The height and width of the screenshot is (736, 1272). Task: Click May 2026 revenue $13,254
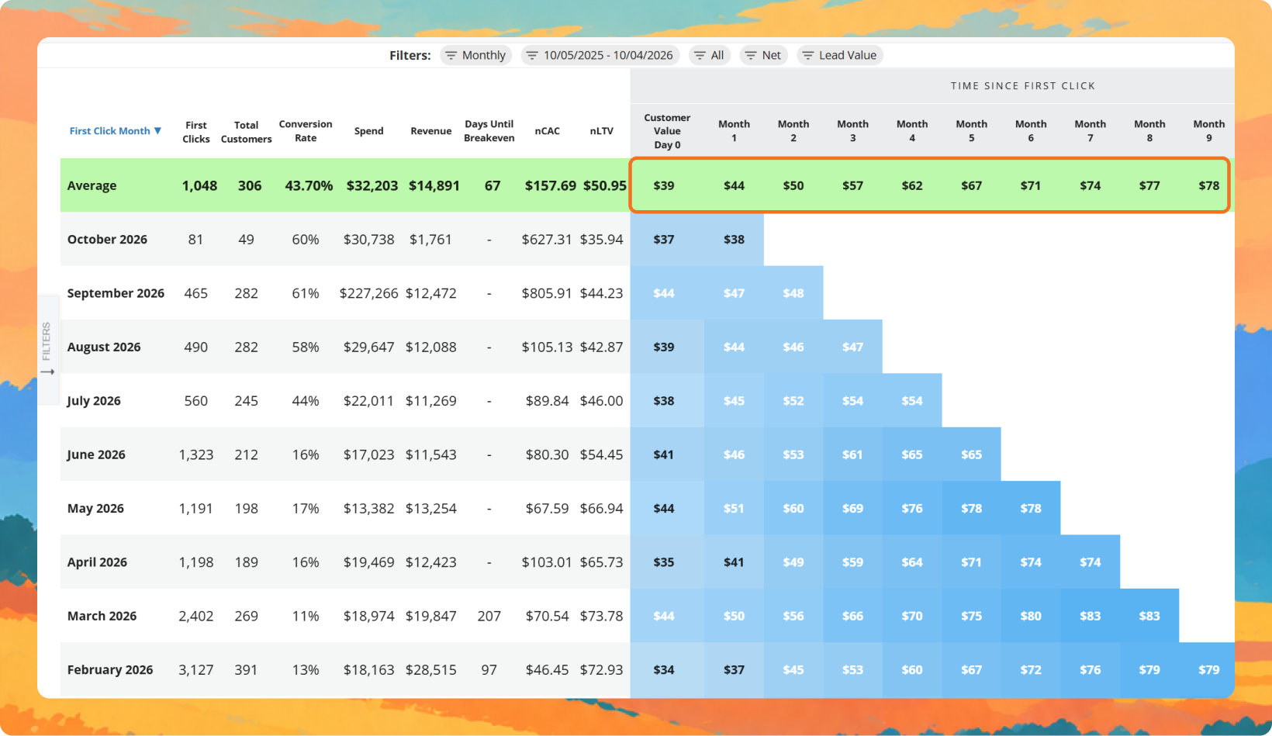click(x=431, y=509)
